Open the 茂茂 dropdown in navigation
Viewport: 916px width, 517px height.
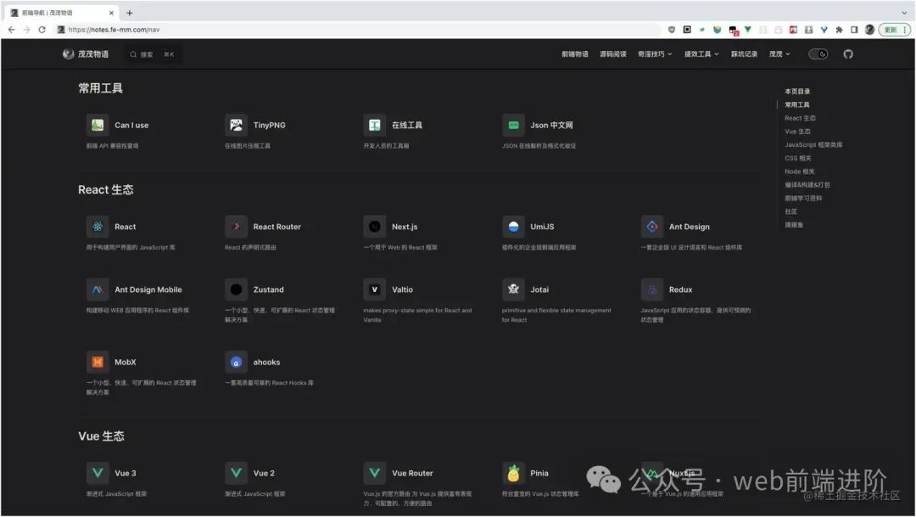(779, 54)
